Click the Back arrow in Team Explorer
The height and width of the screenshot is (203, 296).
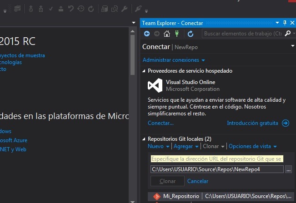pyautogui.click(x=147, y=34)
